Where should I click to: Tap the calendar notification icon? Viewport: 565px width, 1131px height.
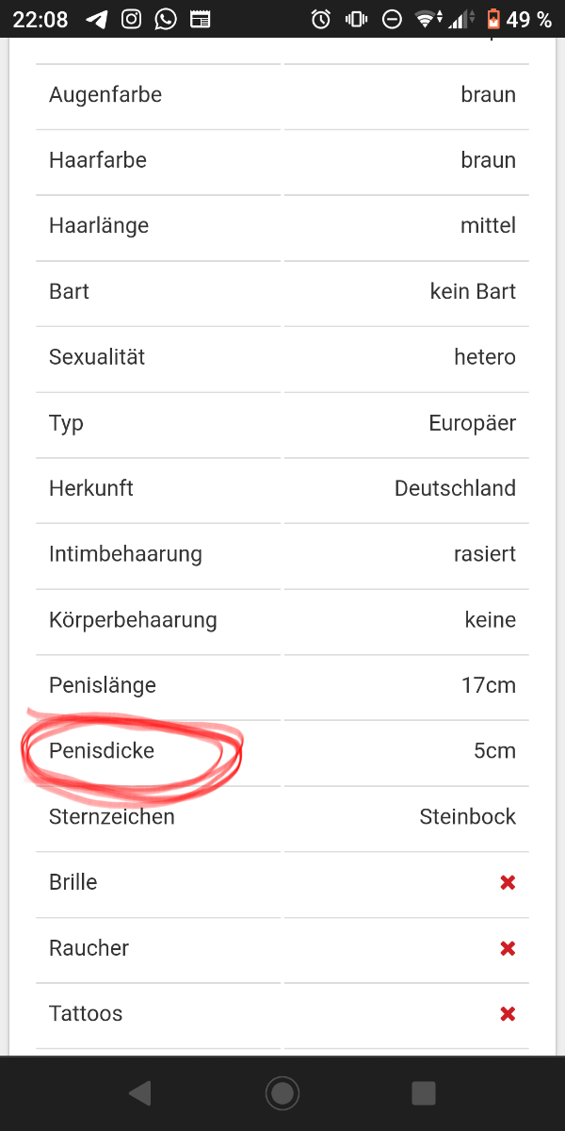point(199,19)
